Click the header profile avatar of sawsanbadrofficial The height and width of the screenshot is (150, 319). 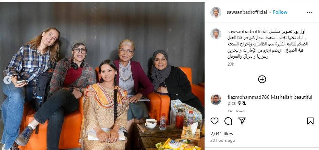tap(216, 12)
